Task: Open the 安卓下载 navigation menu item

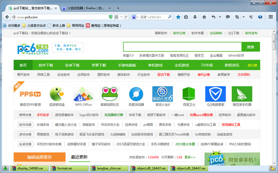Action: pos(72,65)
